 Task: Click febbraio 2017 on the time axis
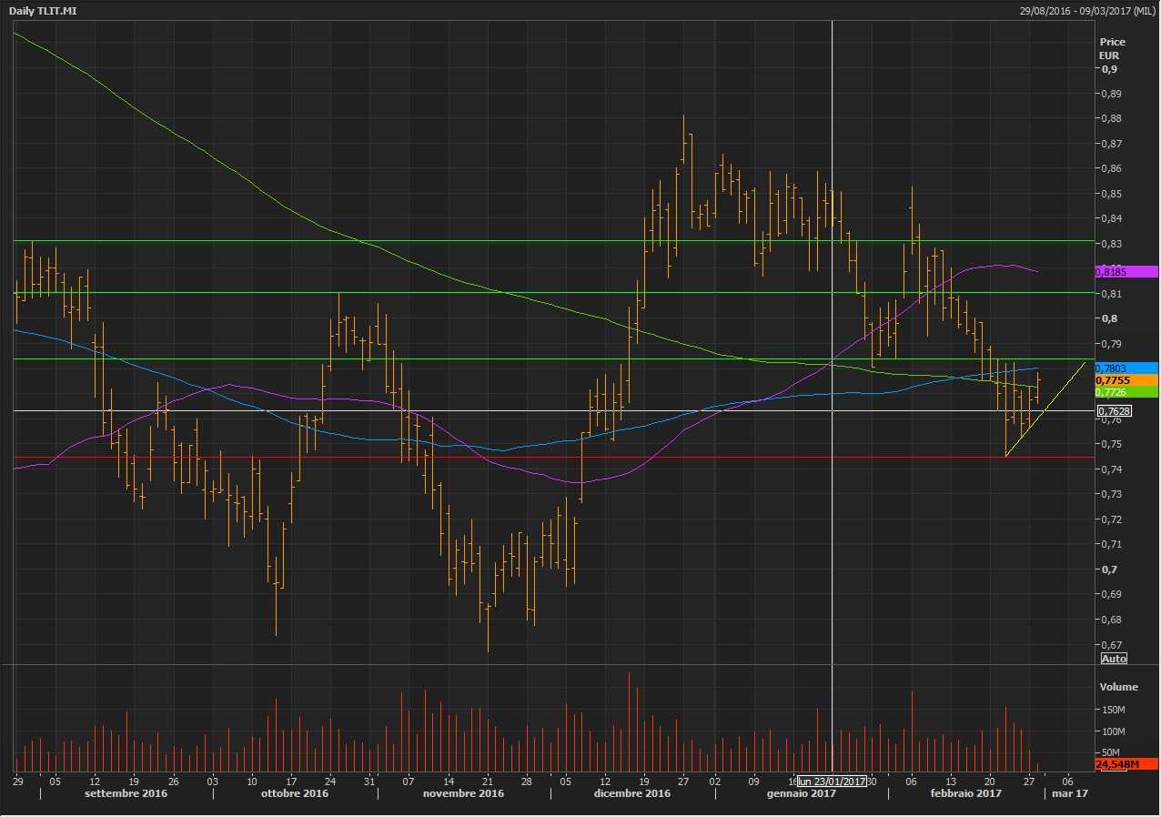tap(964, 793)
